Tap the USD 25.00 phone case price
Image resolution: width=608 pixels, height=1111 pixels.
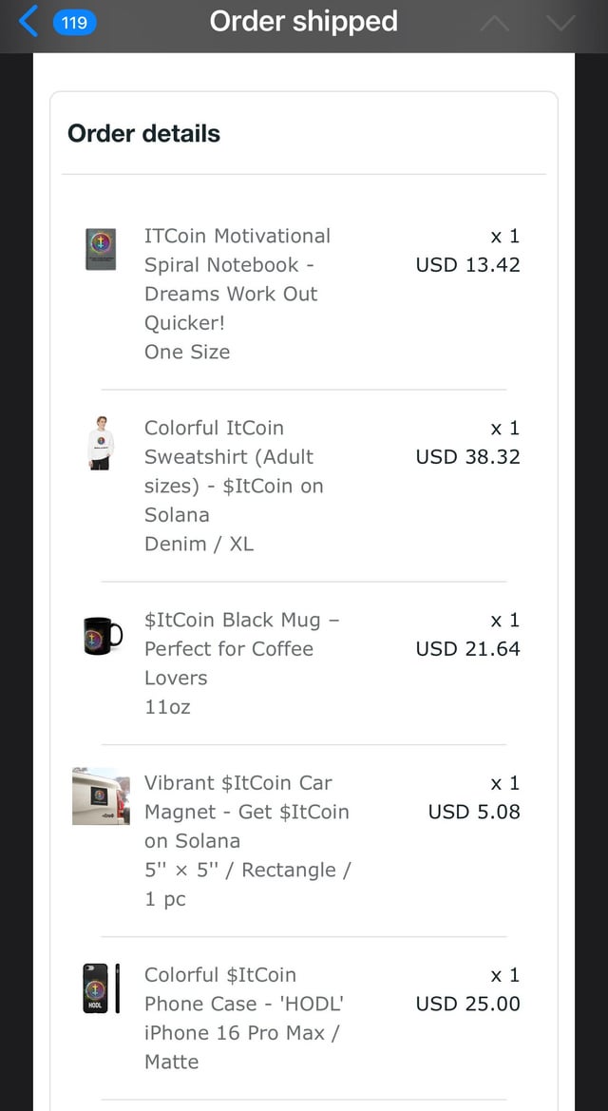pyautogui.click(x=467, y=1004)
